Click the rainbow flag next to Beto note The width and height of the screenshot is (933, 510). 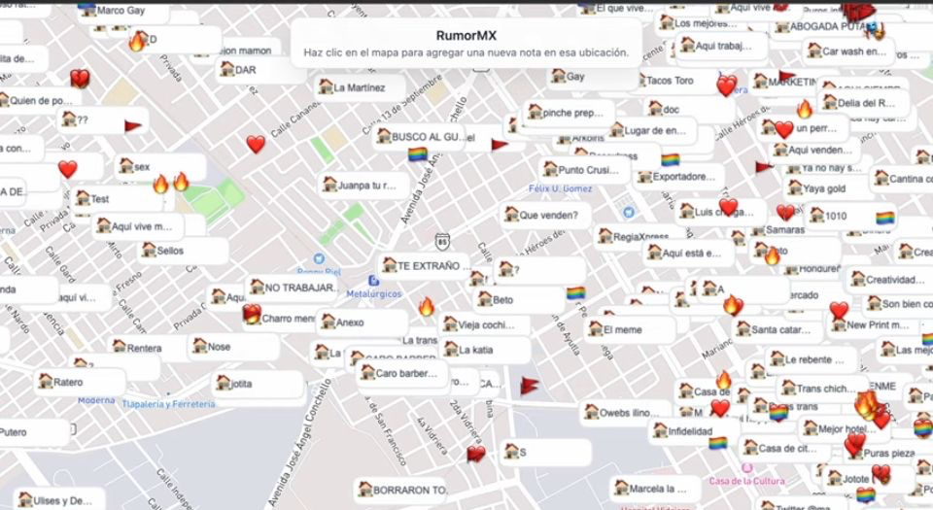pyautogui.click(x=575, y=293)
